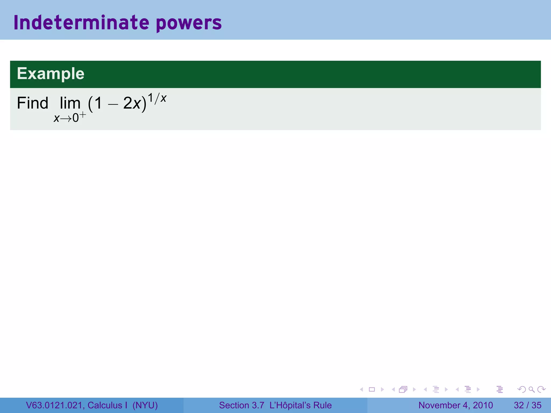Click the limit expression (1 − 2x)^(1/x)

tap(127, 102)
